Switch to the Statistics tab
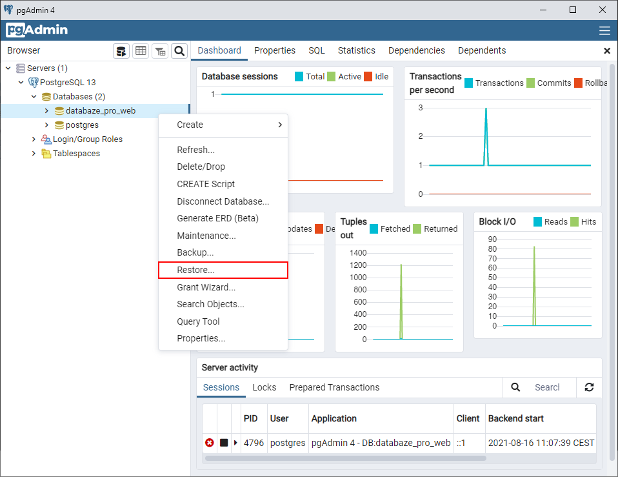The height and width of the screenshot is (477, 618). coord(356,50)
